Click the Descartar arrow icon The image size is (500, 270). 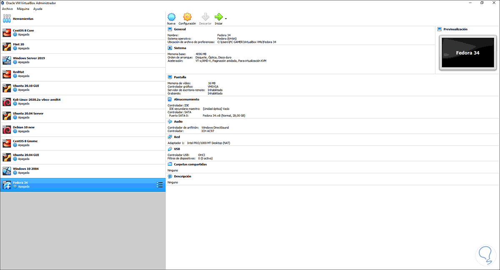[x=205, y=17]
